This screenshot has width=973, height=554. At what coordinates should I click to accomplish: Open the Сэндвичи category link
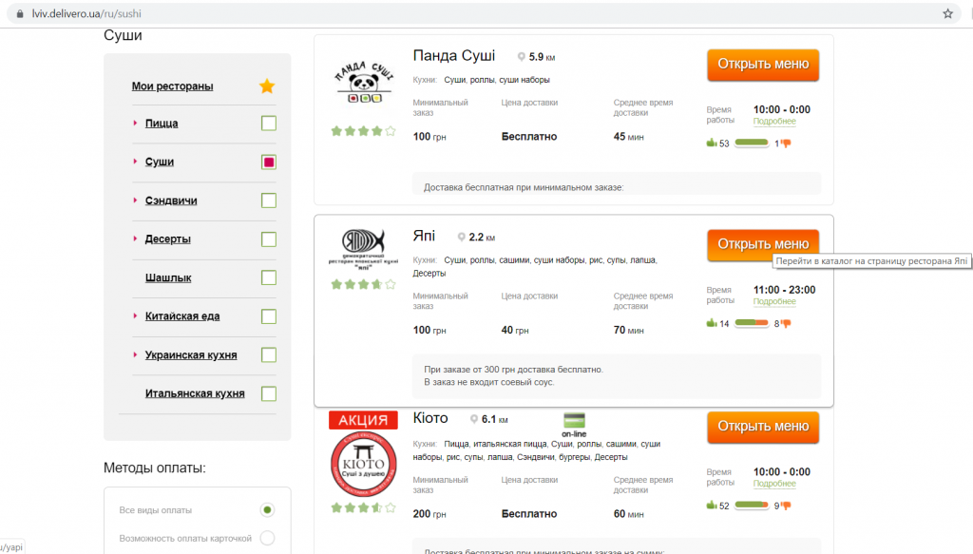pos(171,201)
